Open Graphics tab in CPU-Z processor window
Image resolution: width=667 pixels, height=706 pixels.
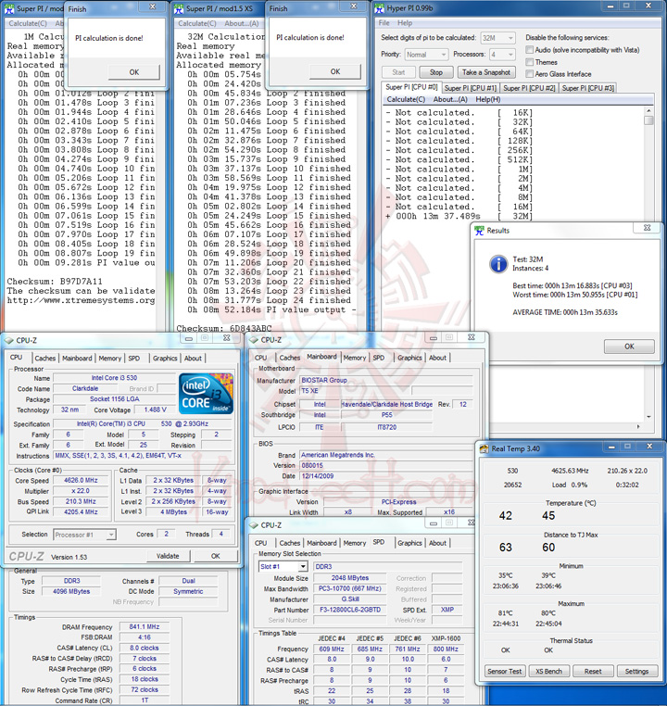165,359
